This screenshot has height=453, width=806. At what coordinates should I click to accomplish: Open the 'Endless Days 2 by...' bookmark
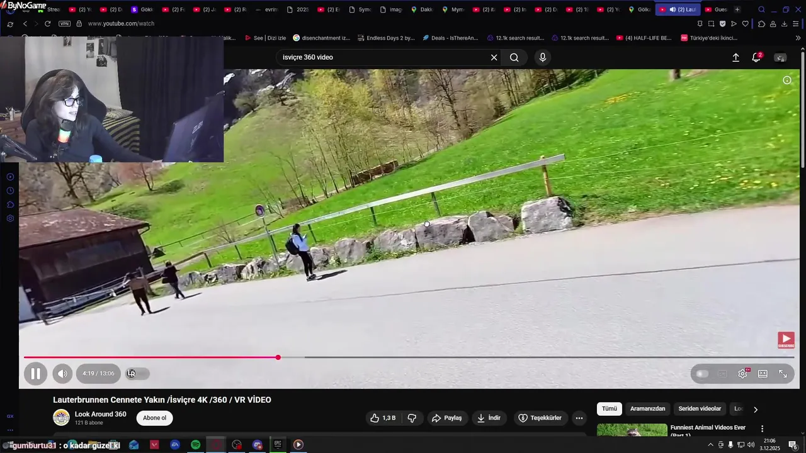pos(386,38)
